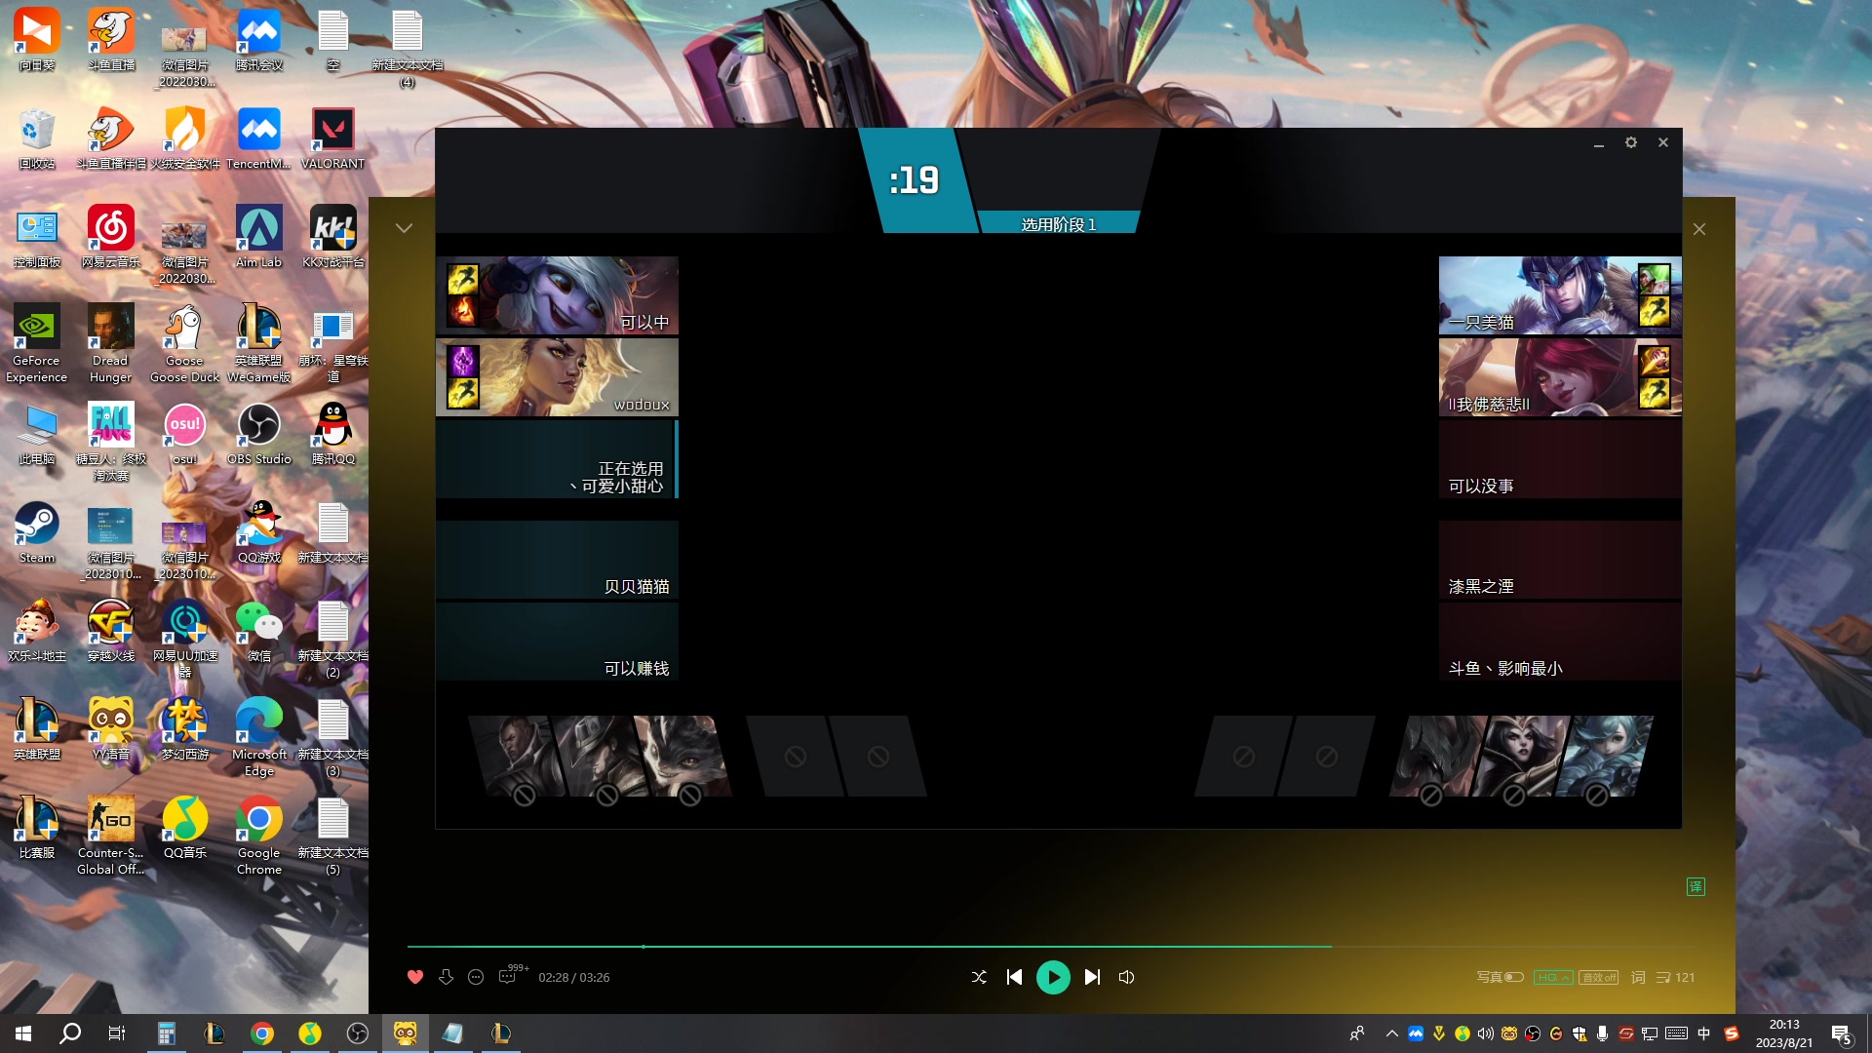Open the OBS Studio desktop shortcut

click(x=258, y=435)
